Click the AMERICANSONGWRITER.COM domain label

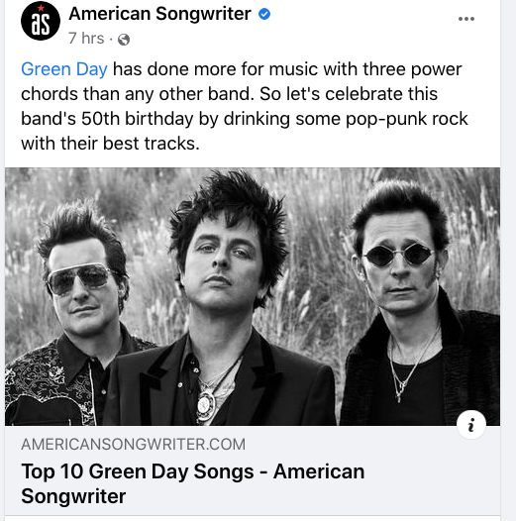(134, 445)
